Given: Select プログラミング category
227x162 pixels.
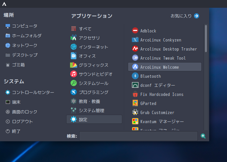Looking at the screenshot, I should [x=94, y=92].
